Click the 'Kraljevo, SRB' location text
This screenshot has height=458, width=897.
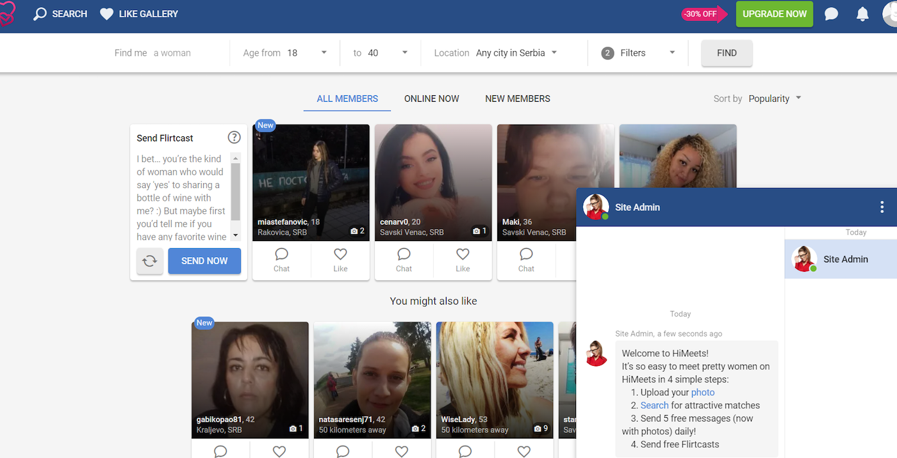[220, 430]
